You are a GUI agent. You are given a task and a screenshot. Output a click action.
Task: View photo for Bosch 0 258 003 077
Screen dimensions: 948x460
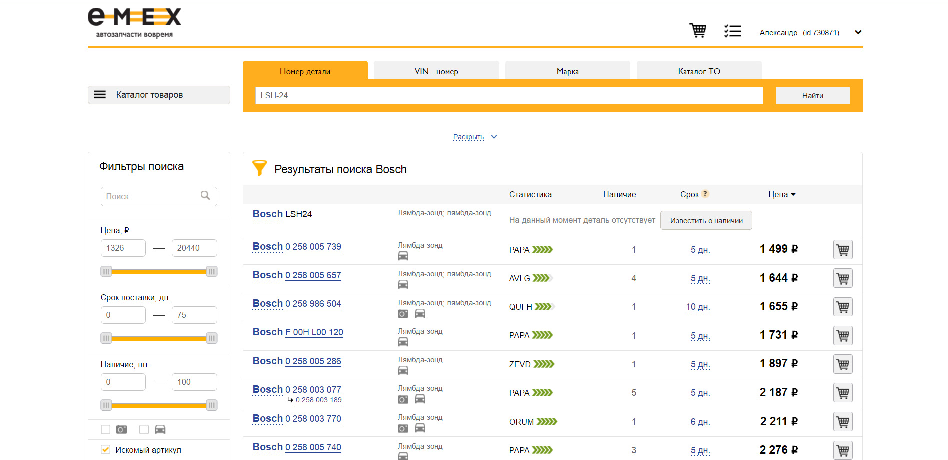[403, 399]
